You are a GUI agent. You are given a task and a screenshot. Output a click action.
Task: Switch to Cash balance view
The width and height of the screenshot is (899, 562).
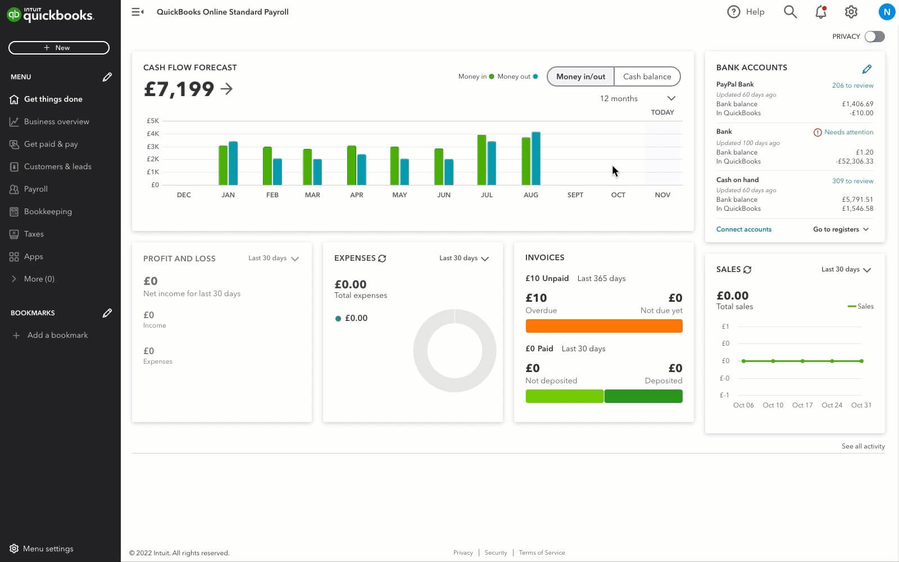647,76
